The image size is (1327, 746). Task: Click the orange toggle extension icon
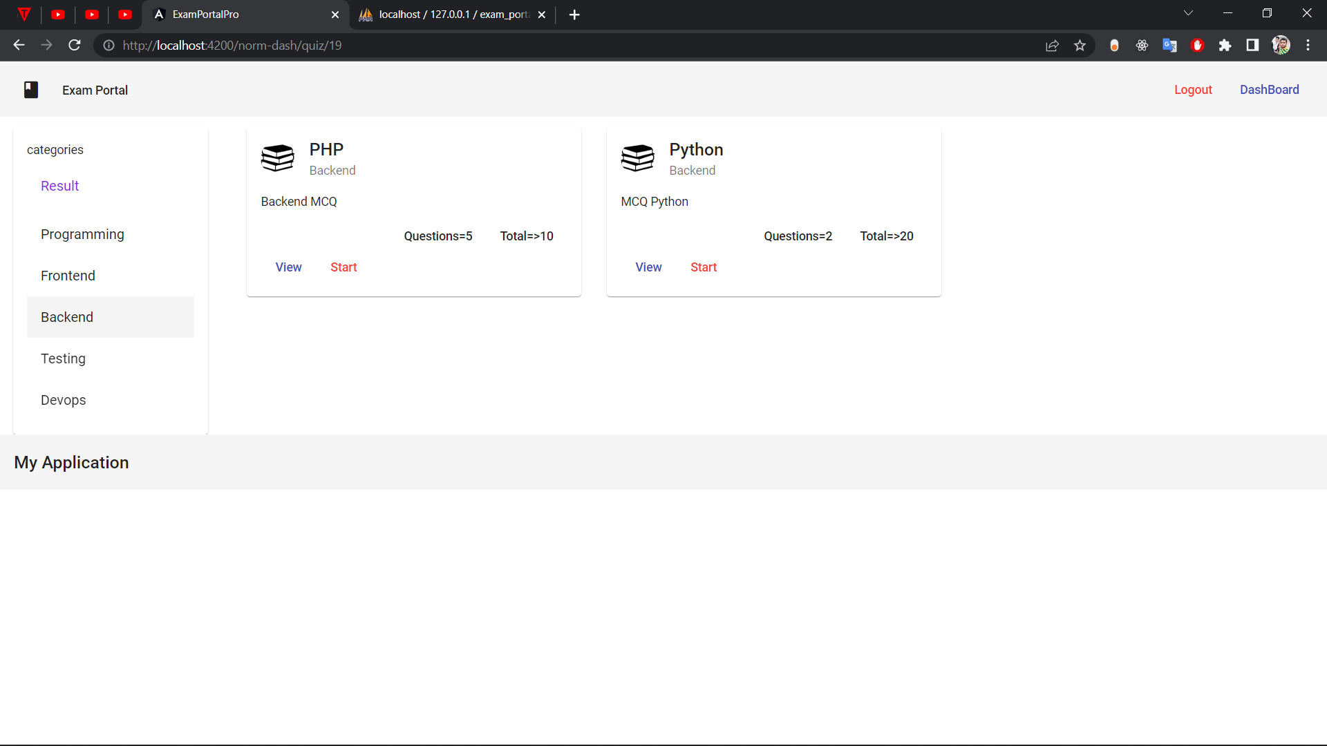[x=1114, y=45]
